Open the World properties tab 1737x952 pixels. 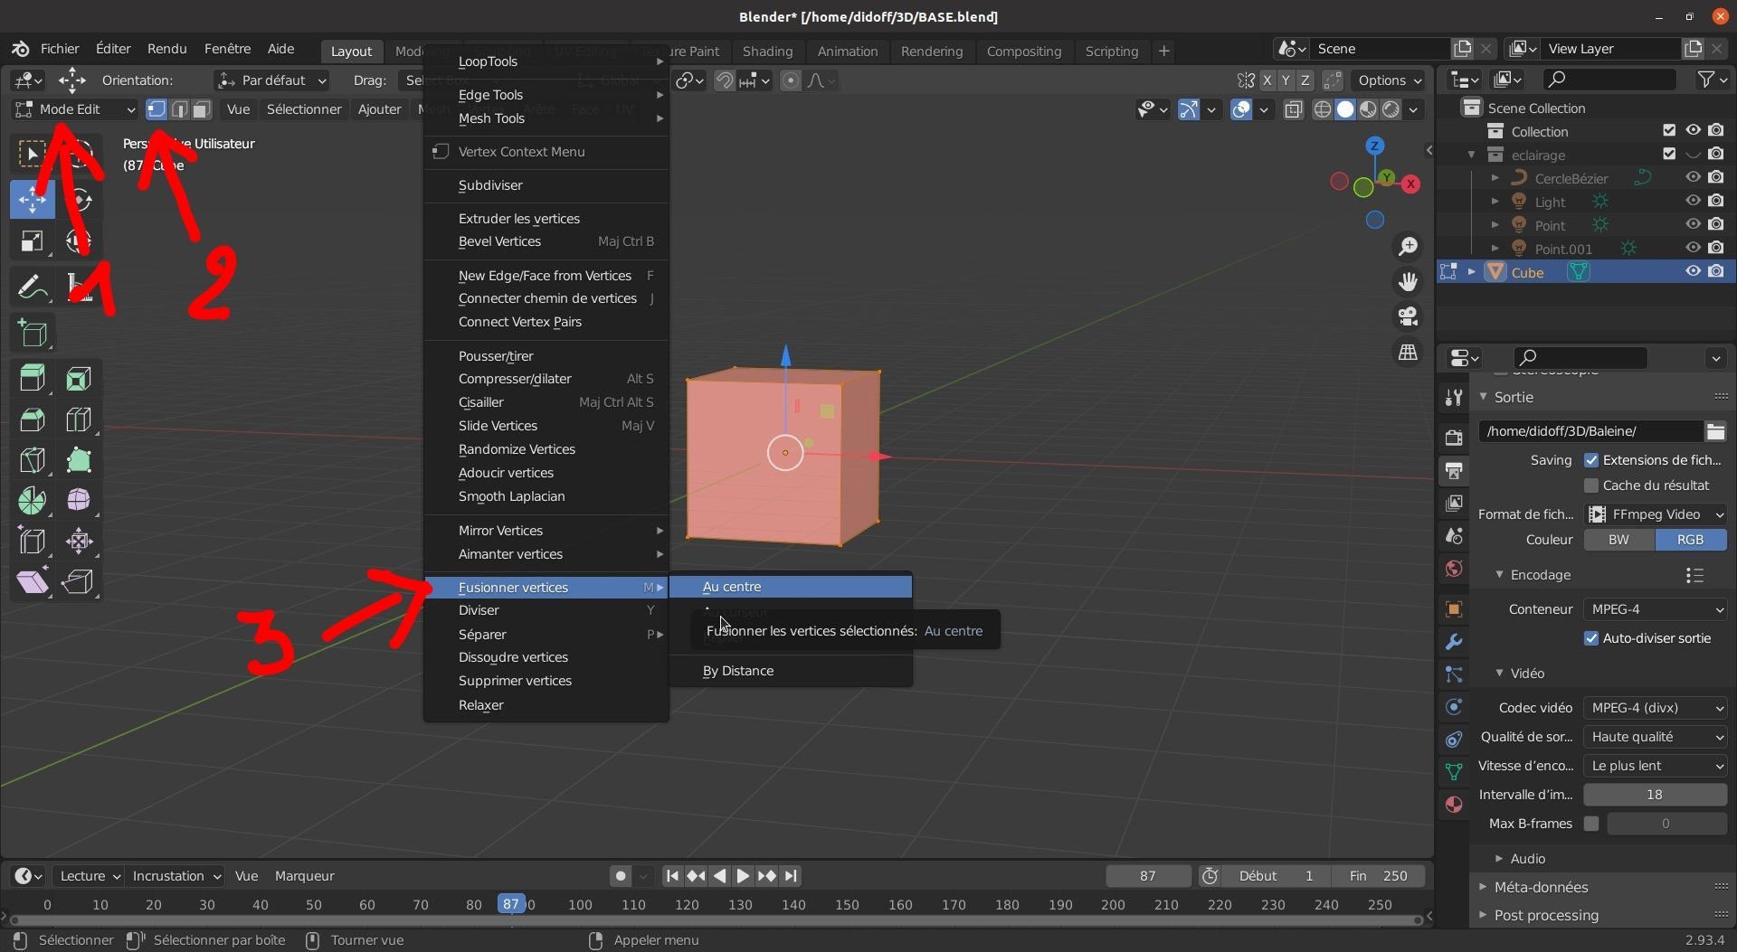(1454, 569)
